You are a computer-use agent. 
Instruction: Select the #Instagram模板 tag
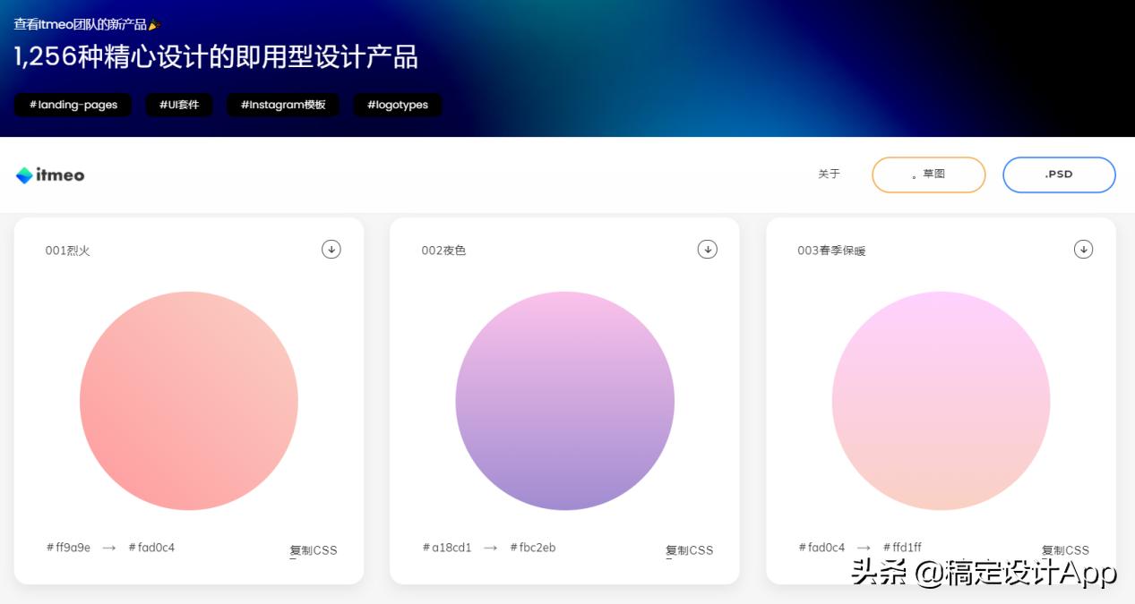click(x=283, y=105)
